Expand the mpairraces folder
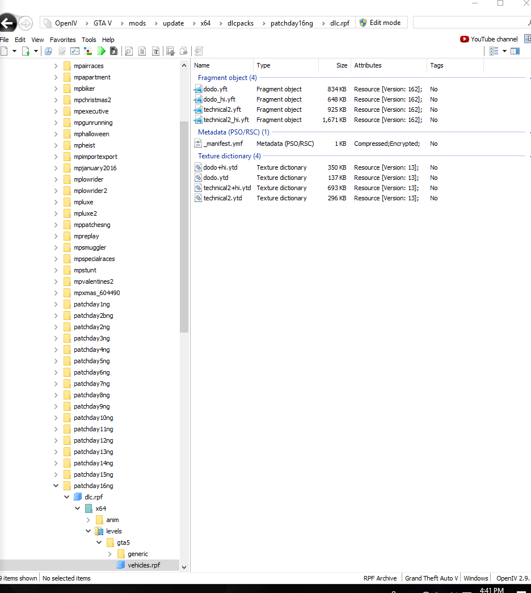The image size is (531, 593). 56,66
